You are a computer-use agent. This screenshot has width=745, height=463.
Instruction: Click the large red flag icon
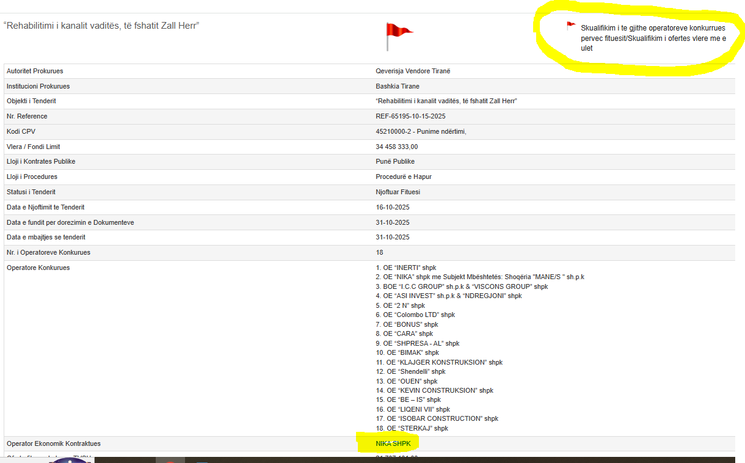tap(398, 34)
